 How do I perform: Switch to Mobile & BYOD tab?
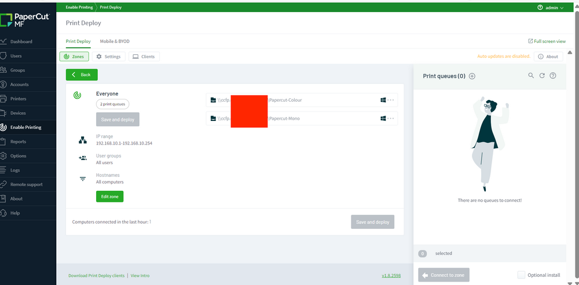(x=115, y=41)
